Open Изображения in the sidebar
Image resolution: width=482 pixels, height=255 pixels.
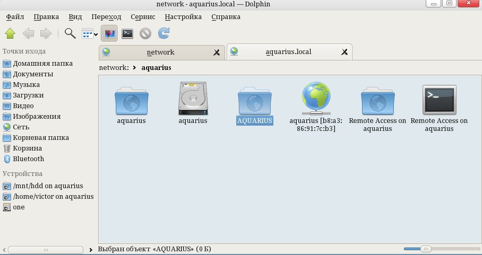[x=37, y=117]
